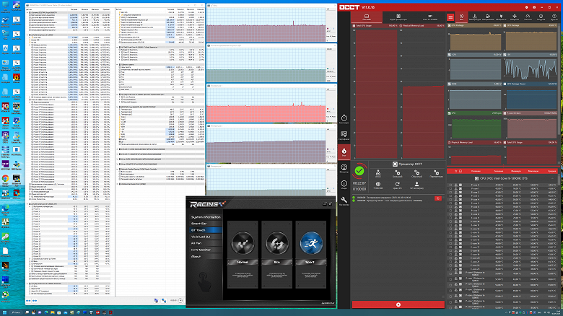Click the AVX2 instruction set option icon
Image resolution: width=563 pixels, height=316 pixels.
pyautogui.click(x=377, y=173)
